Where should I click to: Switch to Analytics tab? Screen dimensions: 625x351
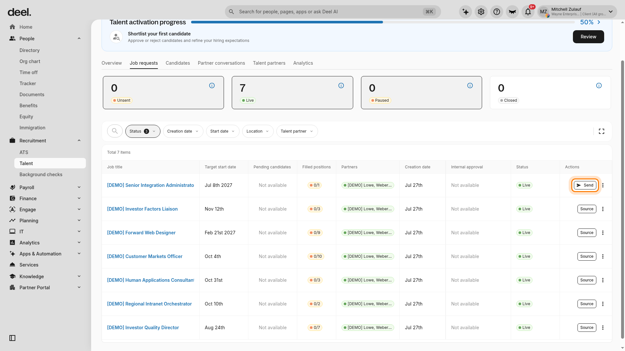(303, 63)
